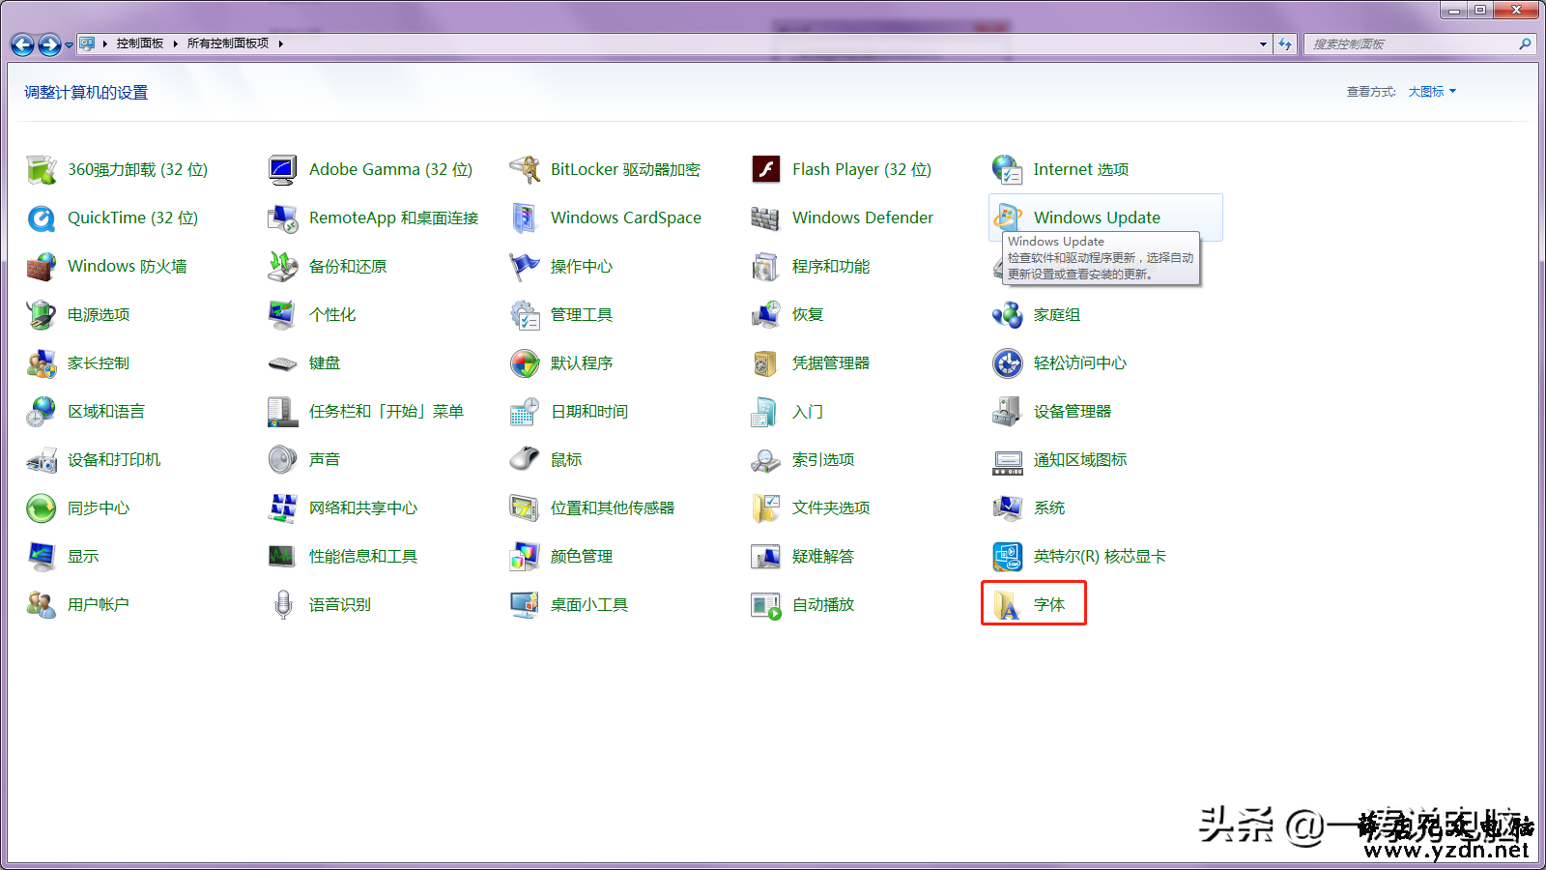The image size is (1546, 870).
Task: Open the 文件夹选项 link
Action: (x=831, y=507)
